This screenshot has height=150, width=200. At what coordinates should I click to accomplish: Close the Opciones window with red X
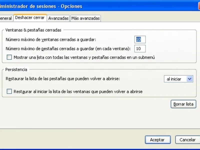point(199,6)
